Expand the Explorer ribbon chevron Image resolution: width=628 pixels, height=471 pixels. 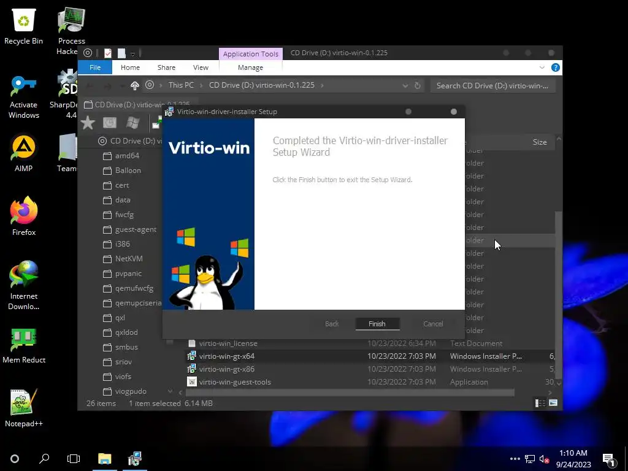542,67
